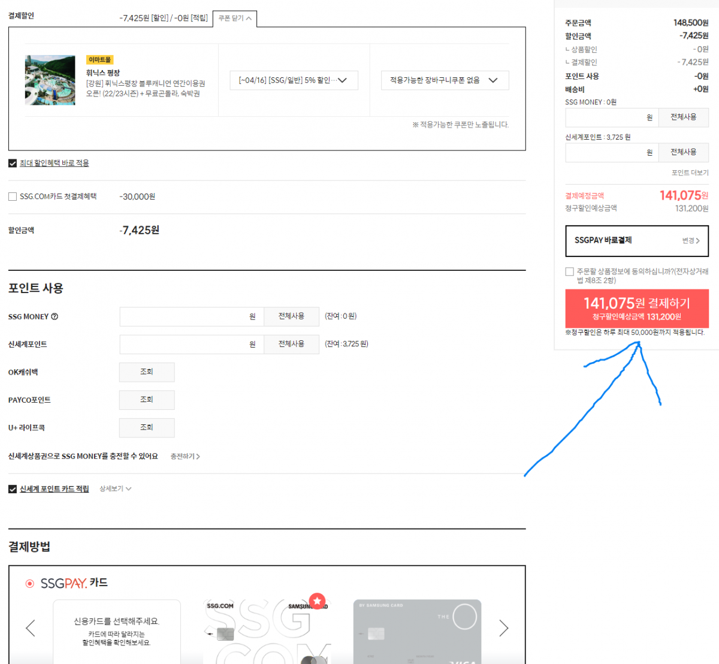Click 조회 for OK캐쉬백
The height and width of the screenshot is (664, 719).
pyautogui.click(x=147, y=372)
